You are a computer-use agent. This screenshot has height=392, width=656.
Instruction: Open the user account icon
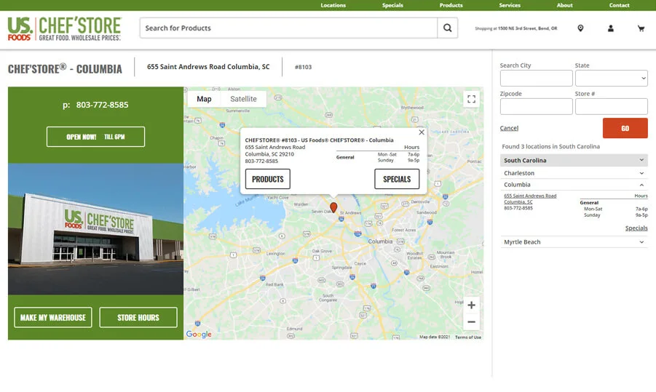[611, 28]
